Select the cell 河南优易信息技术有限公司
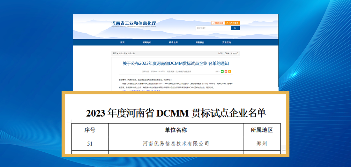351x167 pixels. coord(176,144)
